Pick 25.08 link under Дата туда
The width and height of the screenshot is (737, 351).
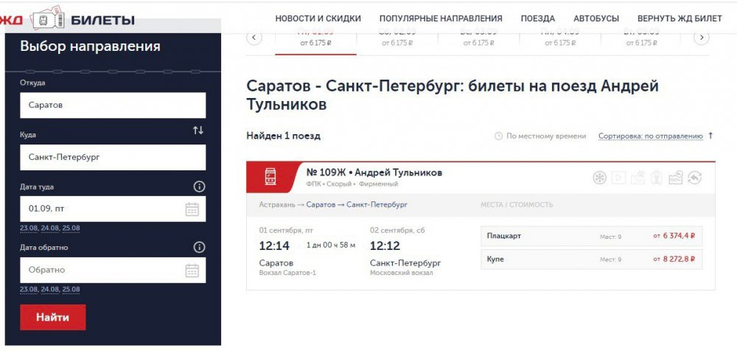[71, 228]
